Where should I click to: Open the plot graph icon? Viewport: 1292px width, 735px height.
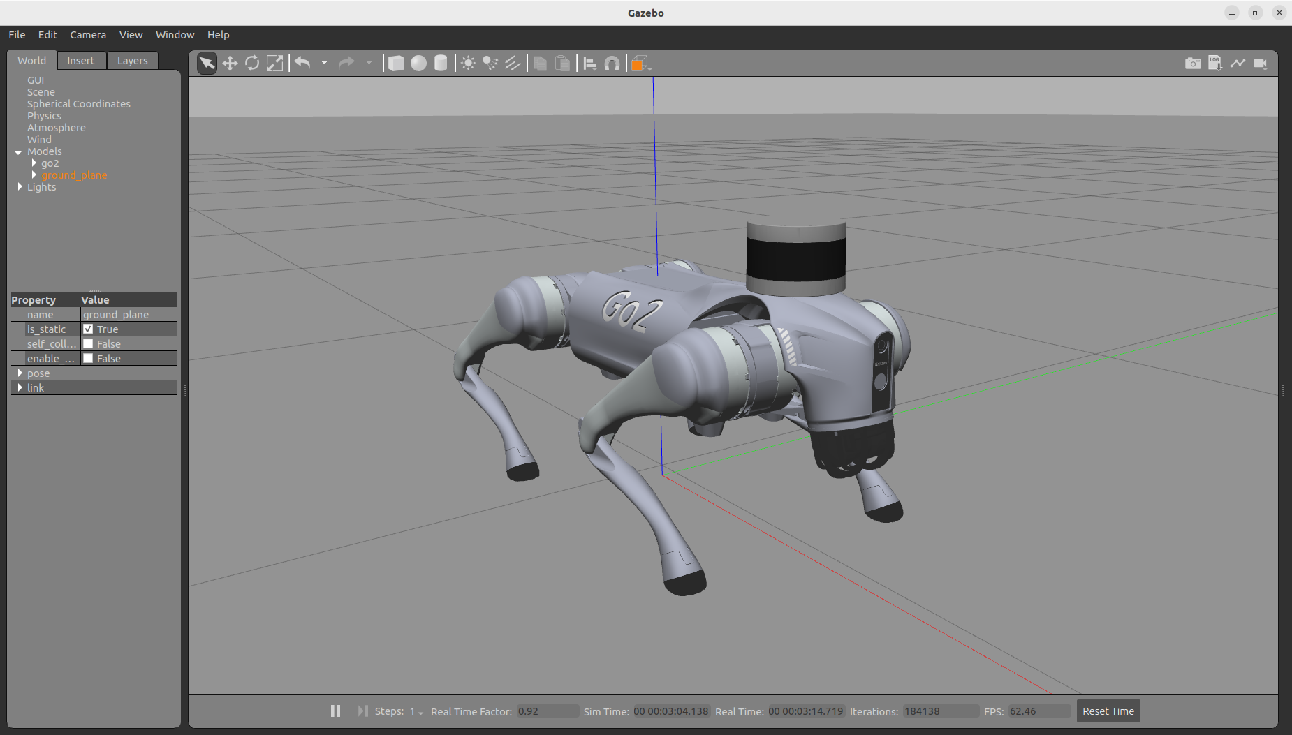pyautogui.click(x=1238, y=64)
